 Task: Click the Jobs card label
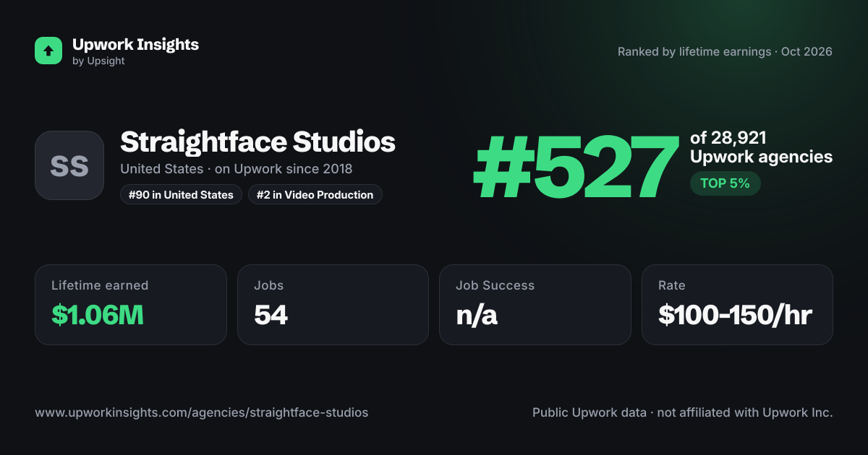click(268, 285)
